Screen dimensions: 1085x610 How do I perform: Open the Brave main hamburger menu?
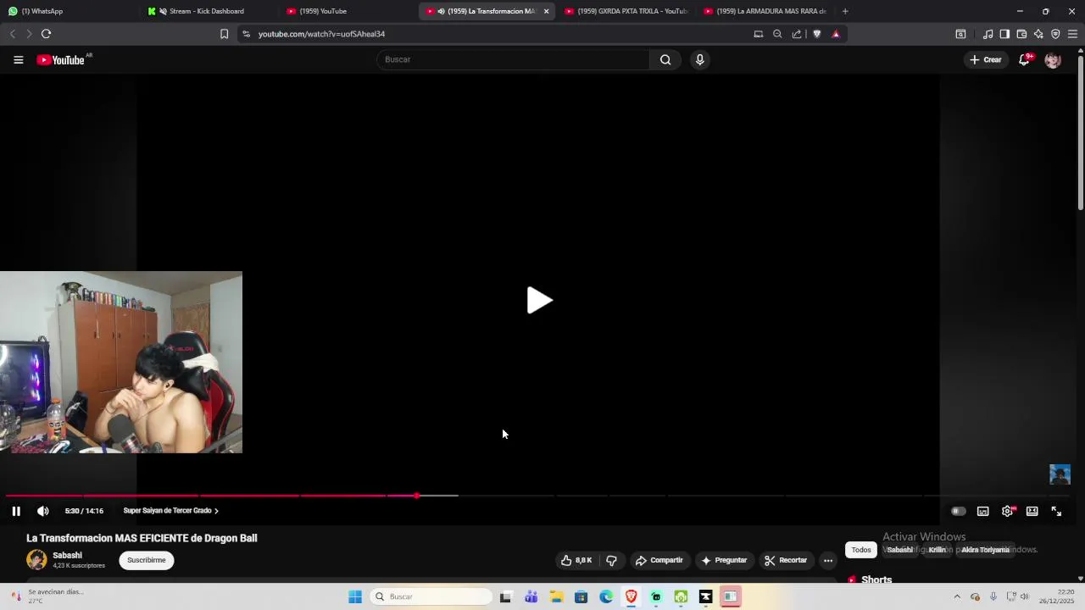1072,34
